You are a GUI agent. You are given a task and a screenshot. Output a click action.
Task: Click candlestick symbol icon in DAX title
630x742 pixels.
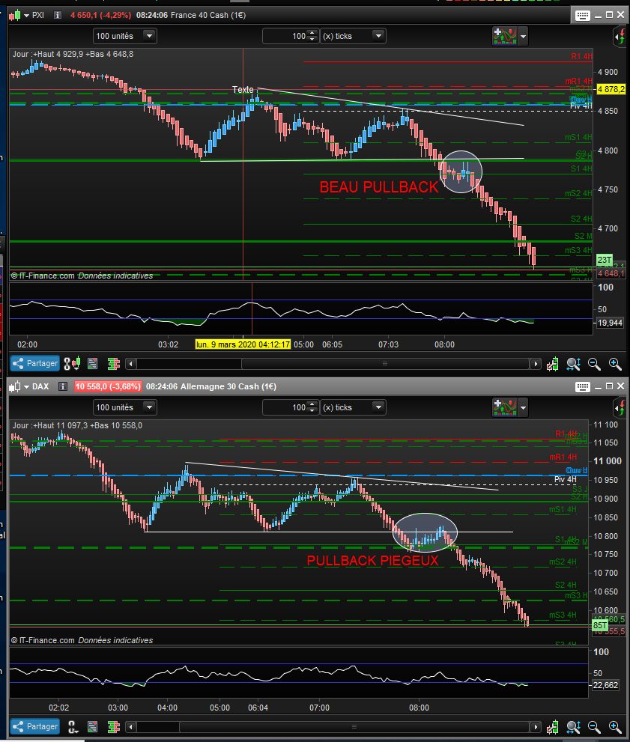tap(15, 386)
